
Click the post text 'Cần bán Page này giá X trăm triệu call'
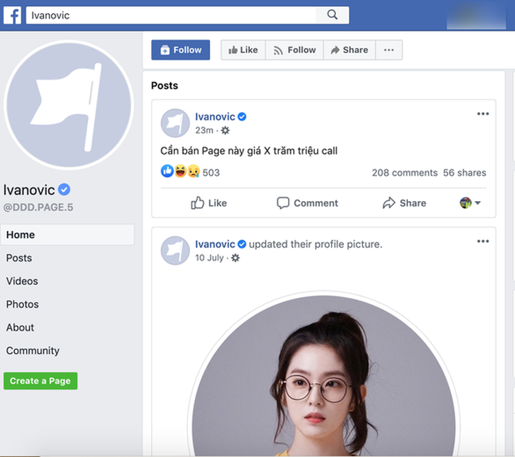[x=249, y=151]
